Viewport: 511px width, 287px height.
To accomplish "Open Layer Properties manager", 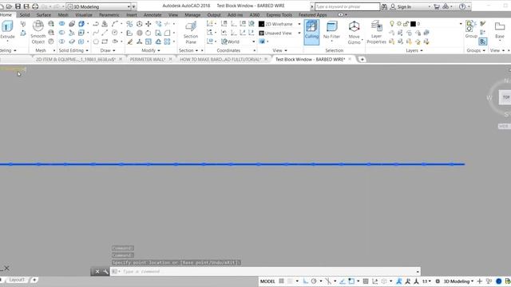I will (376, 32).
